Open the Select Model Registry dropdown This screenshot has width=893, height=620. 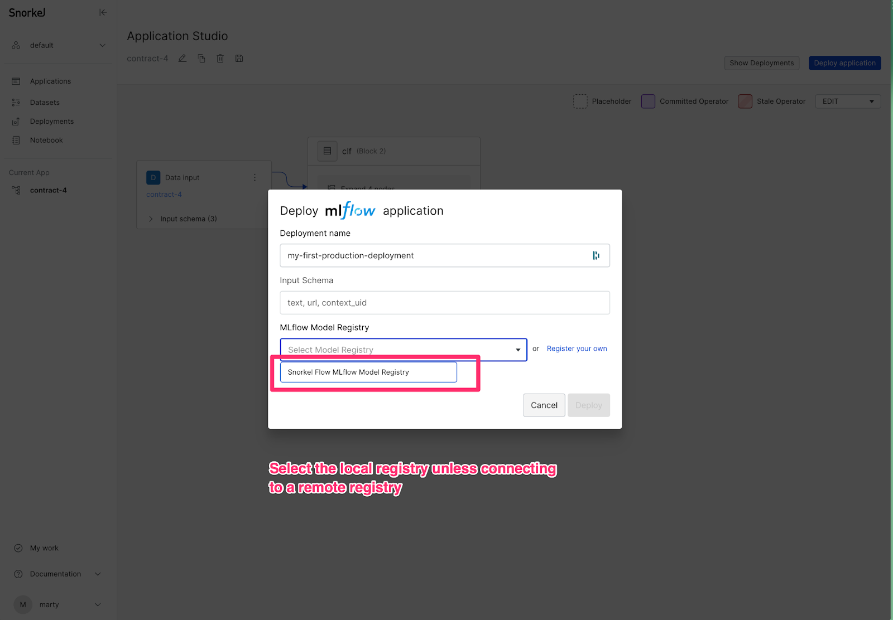point(404,350)
